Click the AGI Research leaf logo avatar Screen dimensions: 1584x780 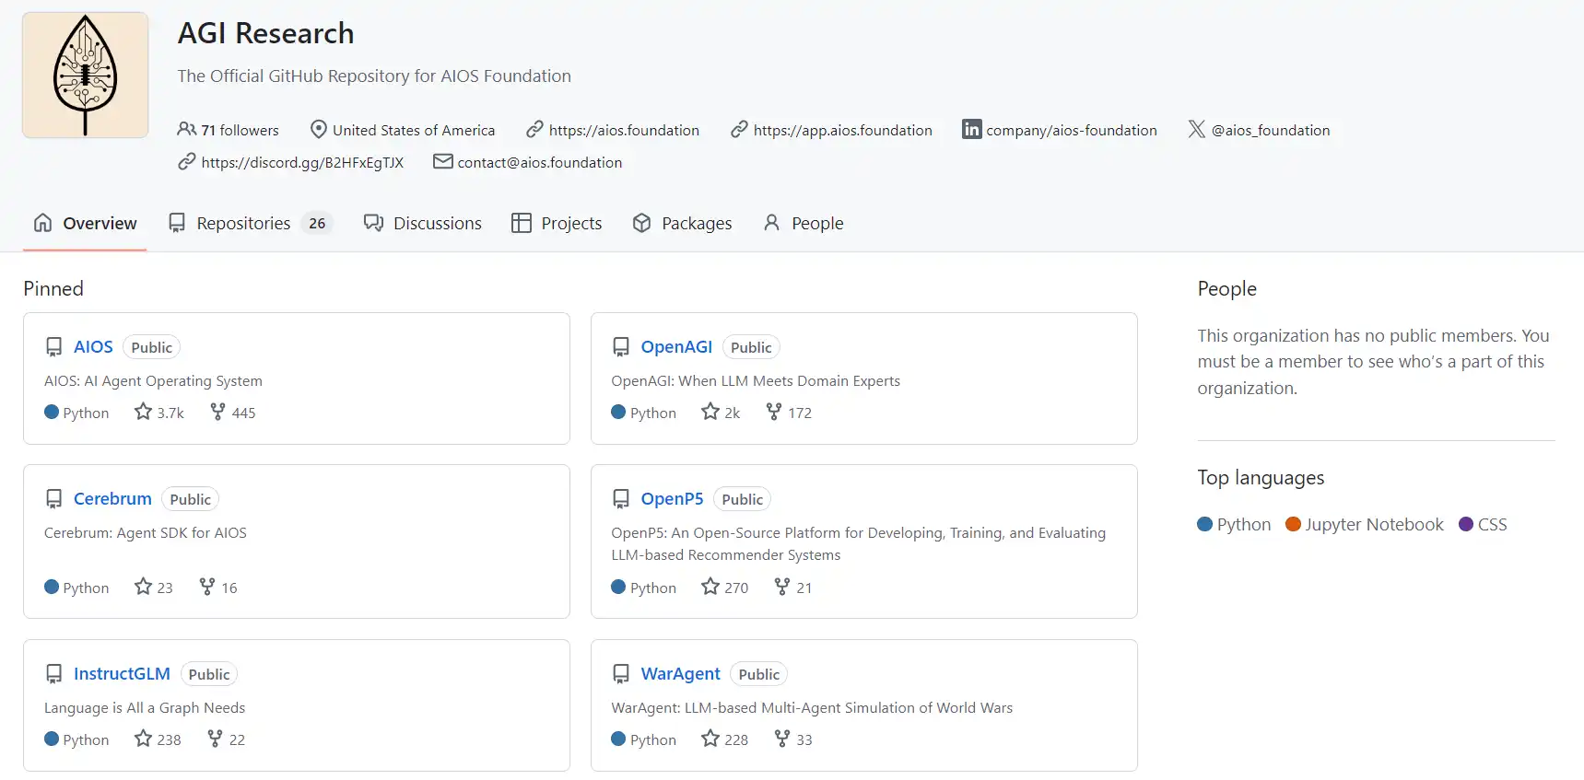pyautogui.click(x=86, y=75)
